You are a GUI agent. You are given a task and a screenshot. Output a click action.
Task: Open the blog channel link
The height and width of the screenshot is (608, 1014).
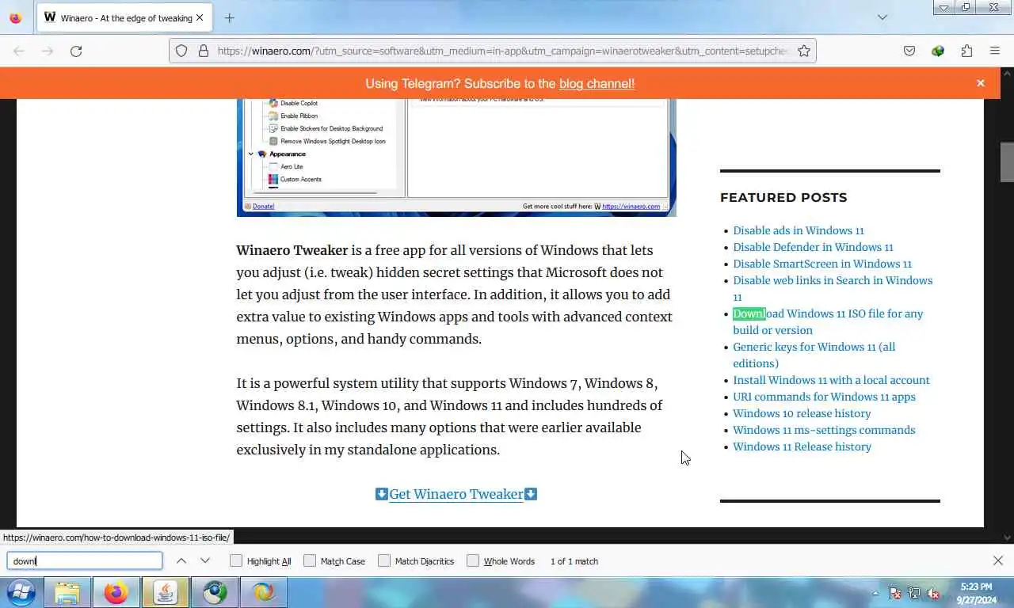tap(597, 83)
